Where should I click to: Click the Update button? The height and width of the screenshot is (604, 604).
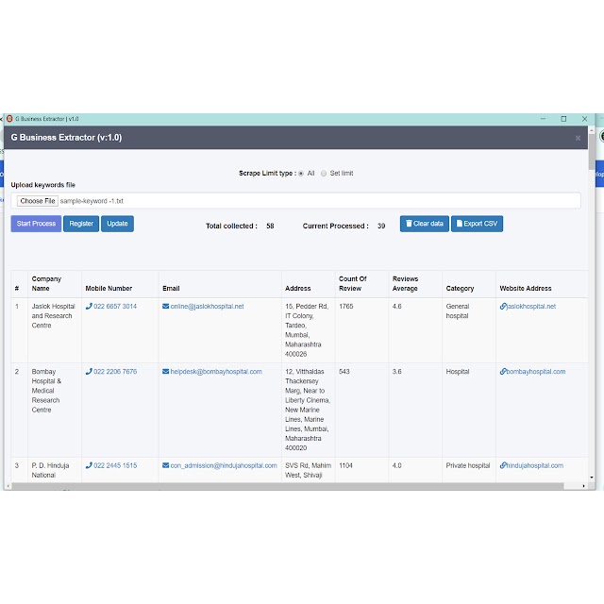[117, 224]
